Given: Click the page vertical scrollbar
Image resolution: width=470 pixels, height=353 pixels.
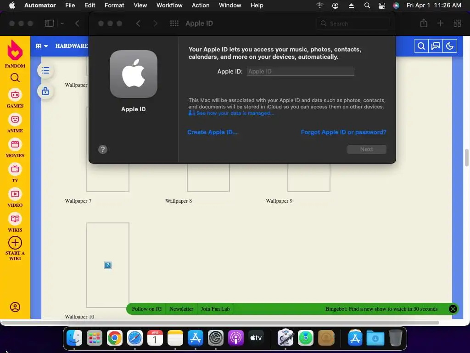Looking at the screenshot, I should click(467, 158).
